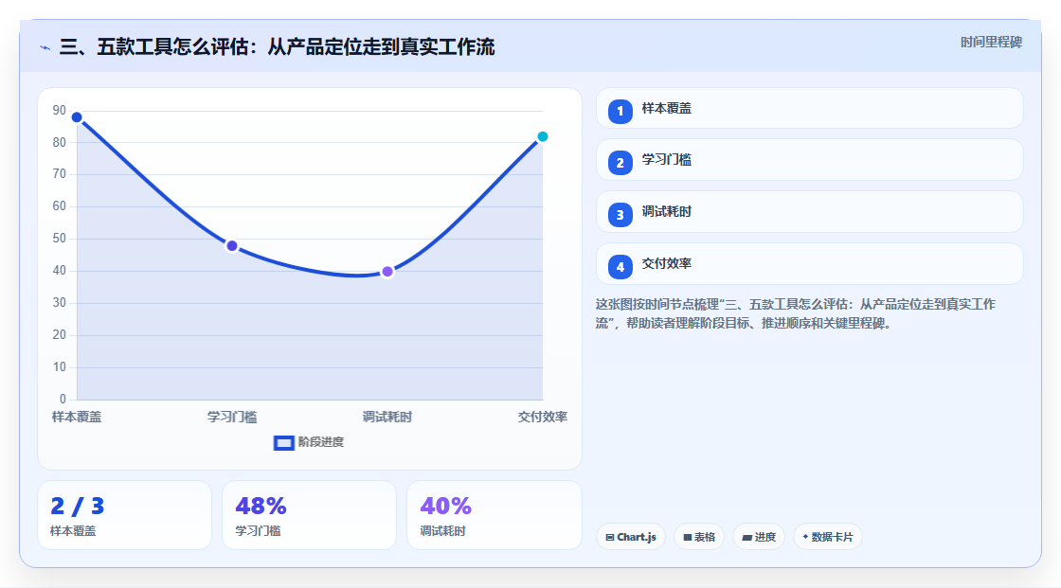Select the 学习门槛 milestone row
1061x588 pixels.
(809, 160)
